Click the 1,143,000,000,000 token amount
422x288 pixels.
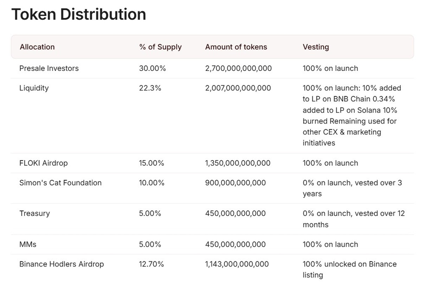tap(237, 264)
